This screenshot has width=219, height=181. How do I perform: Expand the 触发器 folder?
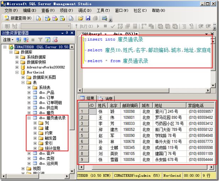tap(35, 138)
